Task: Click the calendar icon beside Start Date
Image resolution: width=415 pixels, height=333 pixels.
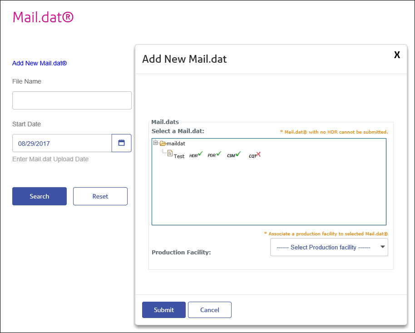Action: point(121,143)
